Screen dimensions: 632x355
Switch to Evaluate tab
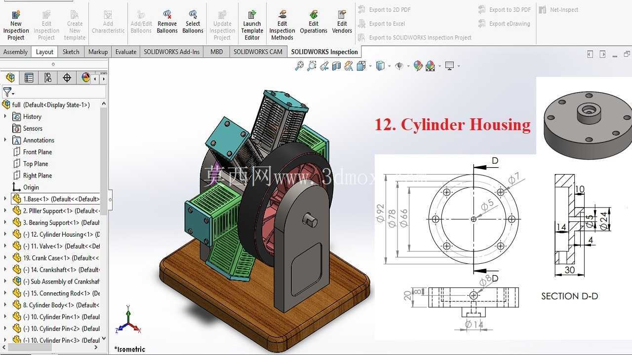point(126,52)
